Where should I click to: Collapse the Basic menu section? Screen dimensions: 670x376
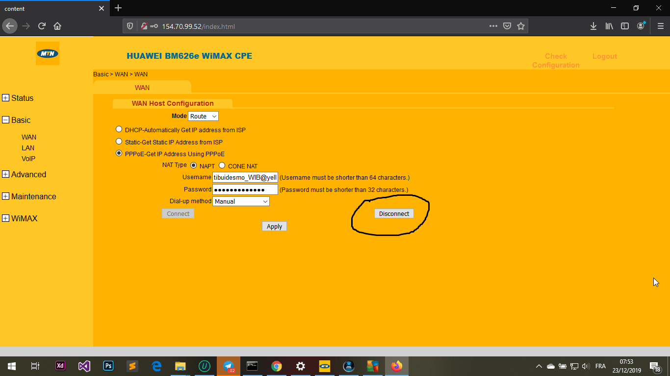tap(6, 120)
